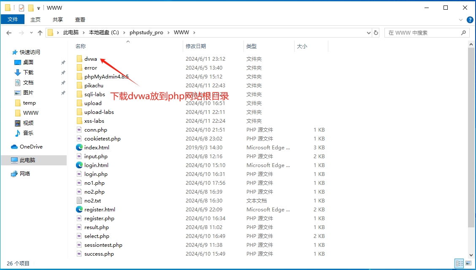The image size is (476, 270).
Task: Open the 文件 menu tab
Action: tap(13, 19)
